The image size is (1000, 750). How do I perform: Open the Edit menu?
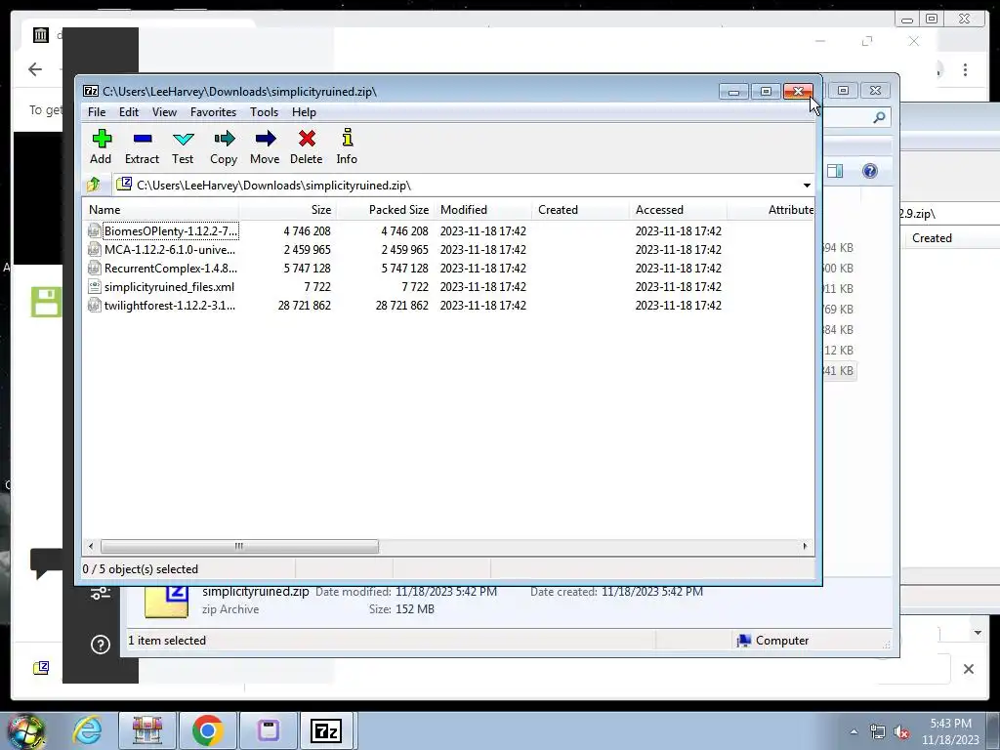click(129, 112)
